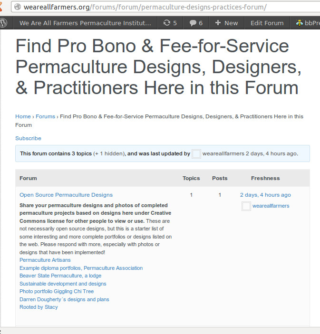Open the Open Source Permaculture Designs forum
320x334 pixels.
tap(66, 195)
